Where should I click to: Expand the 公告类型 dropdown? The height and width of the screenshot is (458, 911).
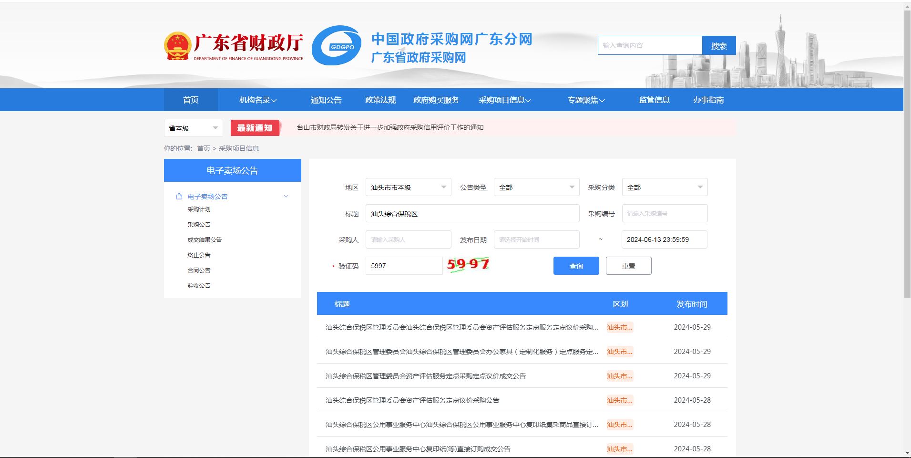(536, 187)
